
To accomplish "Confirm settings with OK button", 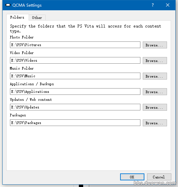I will tap(132, 177).
